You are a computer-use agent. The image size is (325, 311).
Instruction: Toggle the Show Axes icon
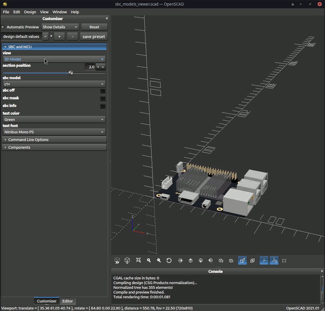264,260
